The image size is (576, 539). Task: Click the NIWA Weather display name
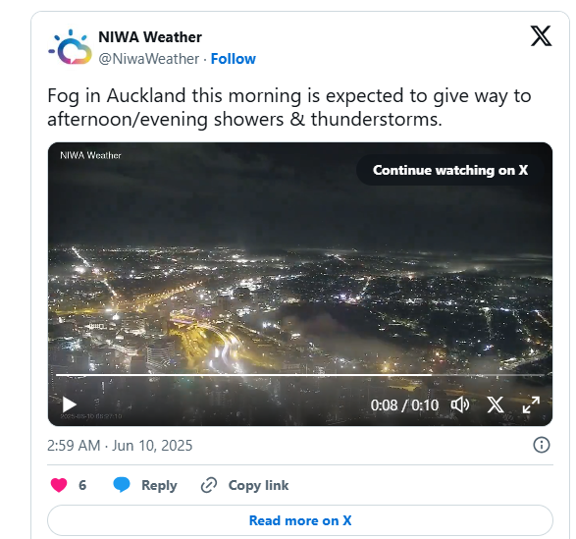tap(150, 37)
